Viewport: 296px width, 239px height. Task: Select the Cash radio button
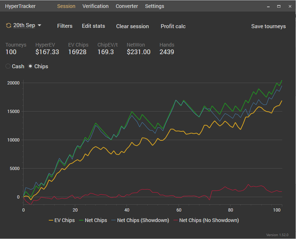point(8,66)
